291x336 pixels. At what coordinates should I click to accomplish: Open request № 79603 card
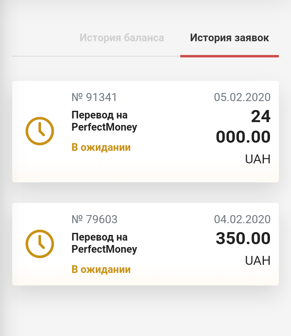[145, 244]
